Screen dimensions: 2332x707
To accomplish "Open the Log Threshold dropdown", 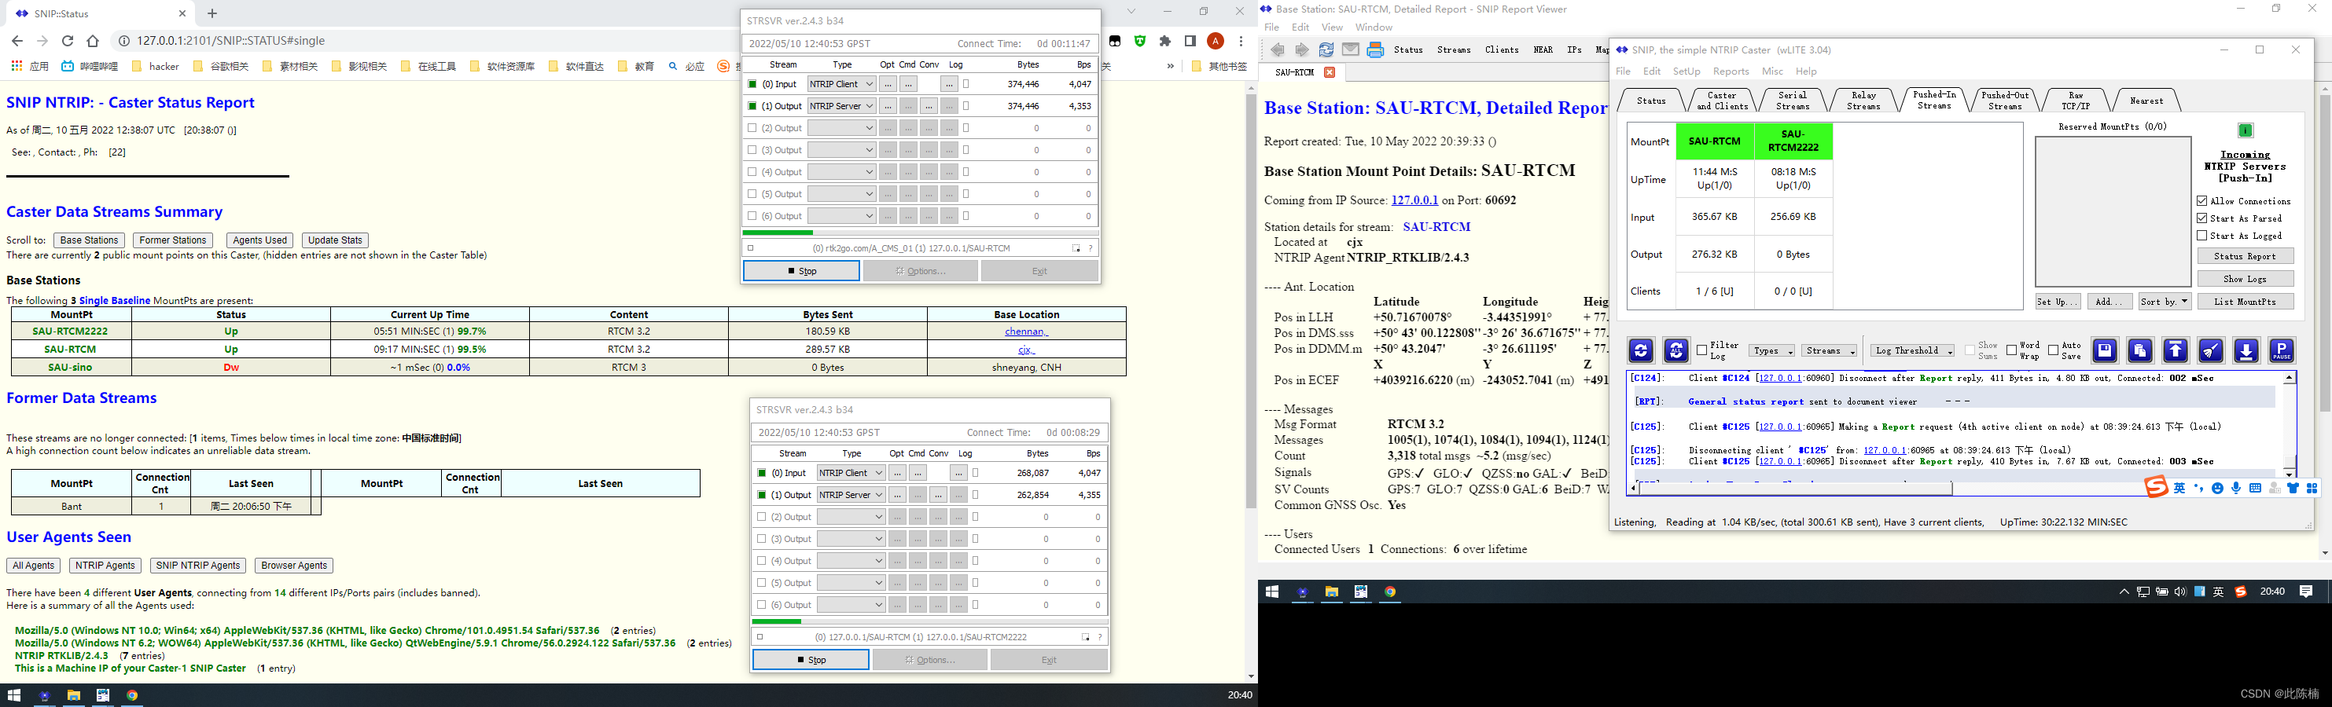I will 1912,351.
